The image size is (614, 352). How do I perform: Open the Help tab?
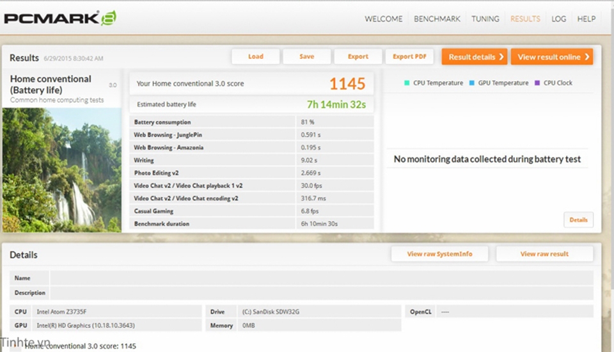(x=586, y=19)
